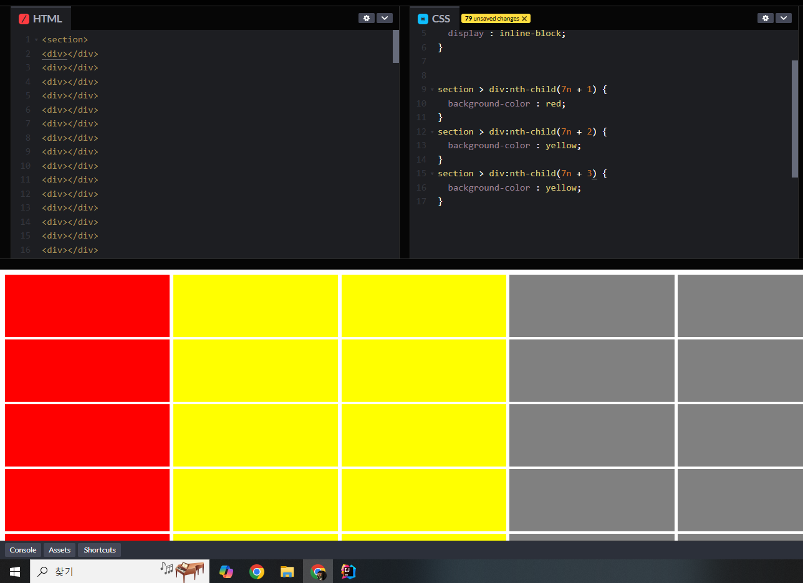The height and width of the screenshot is (583, 803).
Task: Click the nth-child(7n + 3) selector line
Action: tap(522, 174)
